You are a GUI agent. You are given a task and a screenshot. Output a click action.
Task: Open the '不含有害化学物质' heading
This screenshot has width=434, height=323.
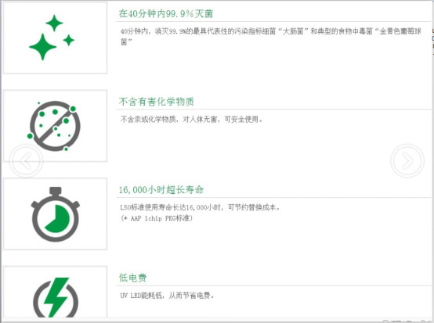click(x=157, y=102)
